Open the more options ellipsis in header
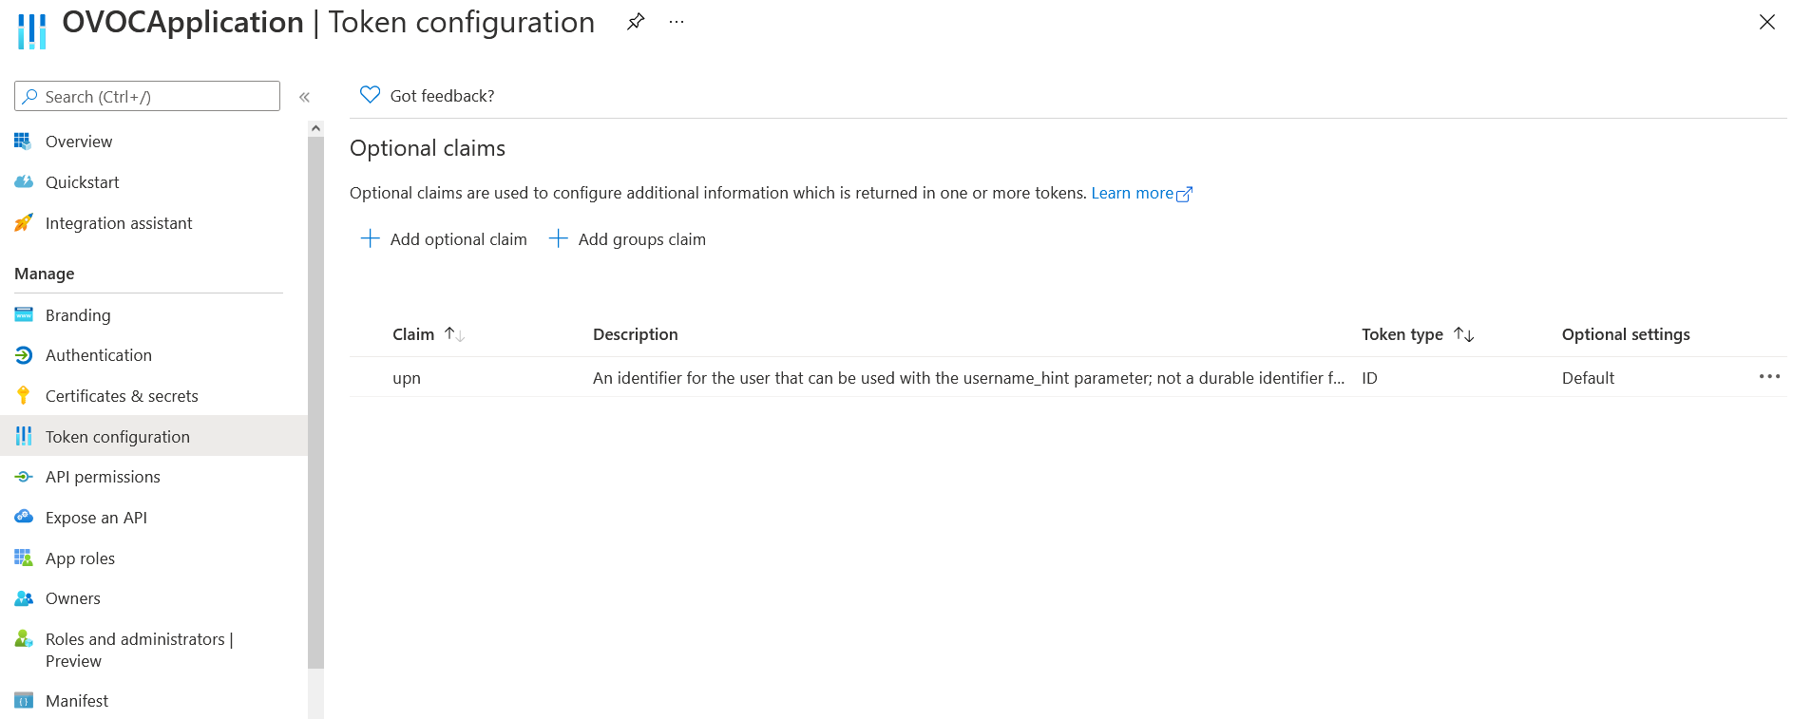 [677, 22]
